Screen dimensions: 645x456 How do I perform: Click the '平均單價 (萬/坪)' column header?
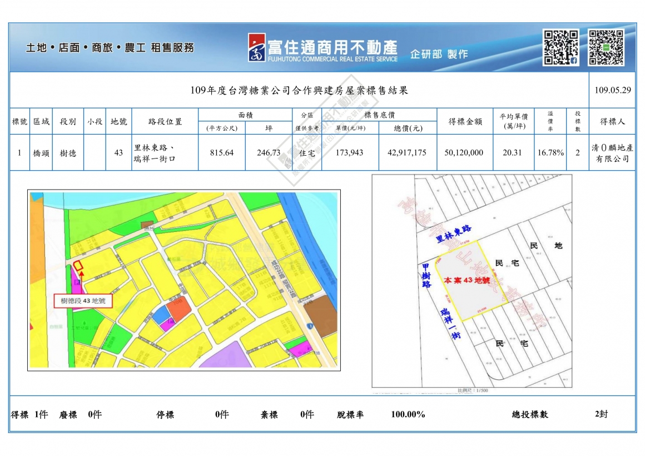click(x=514, y=121)
